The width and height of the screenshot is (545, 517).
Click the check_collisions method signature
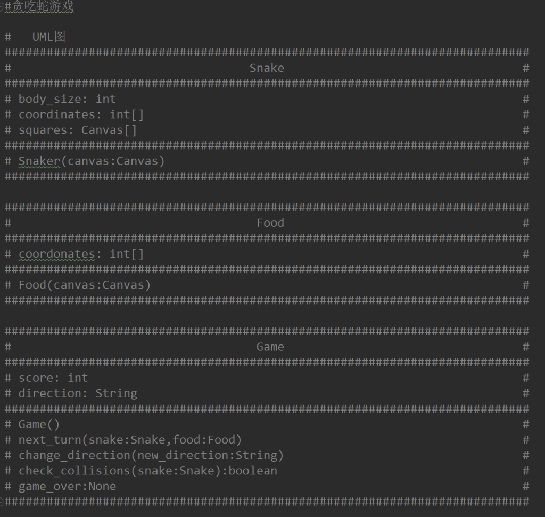click(147, 471)
